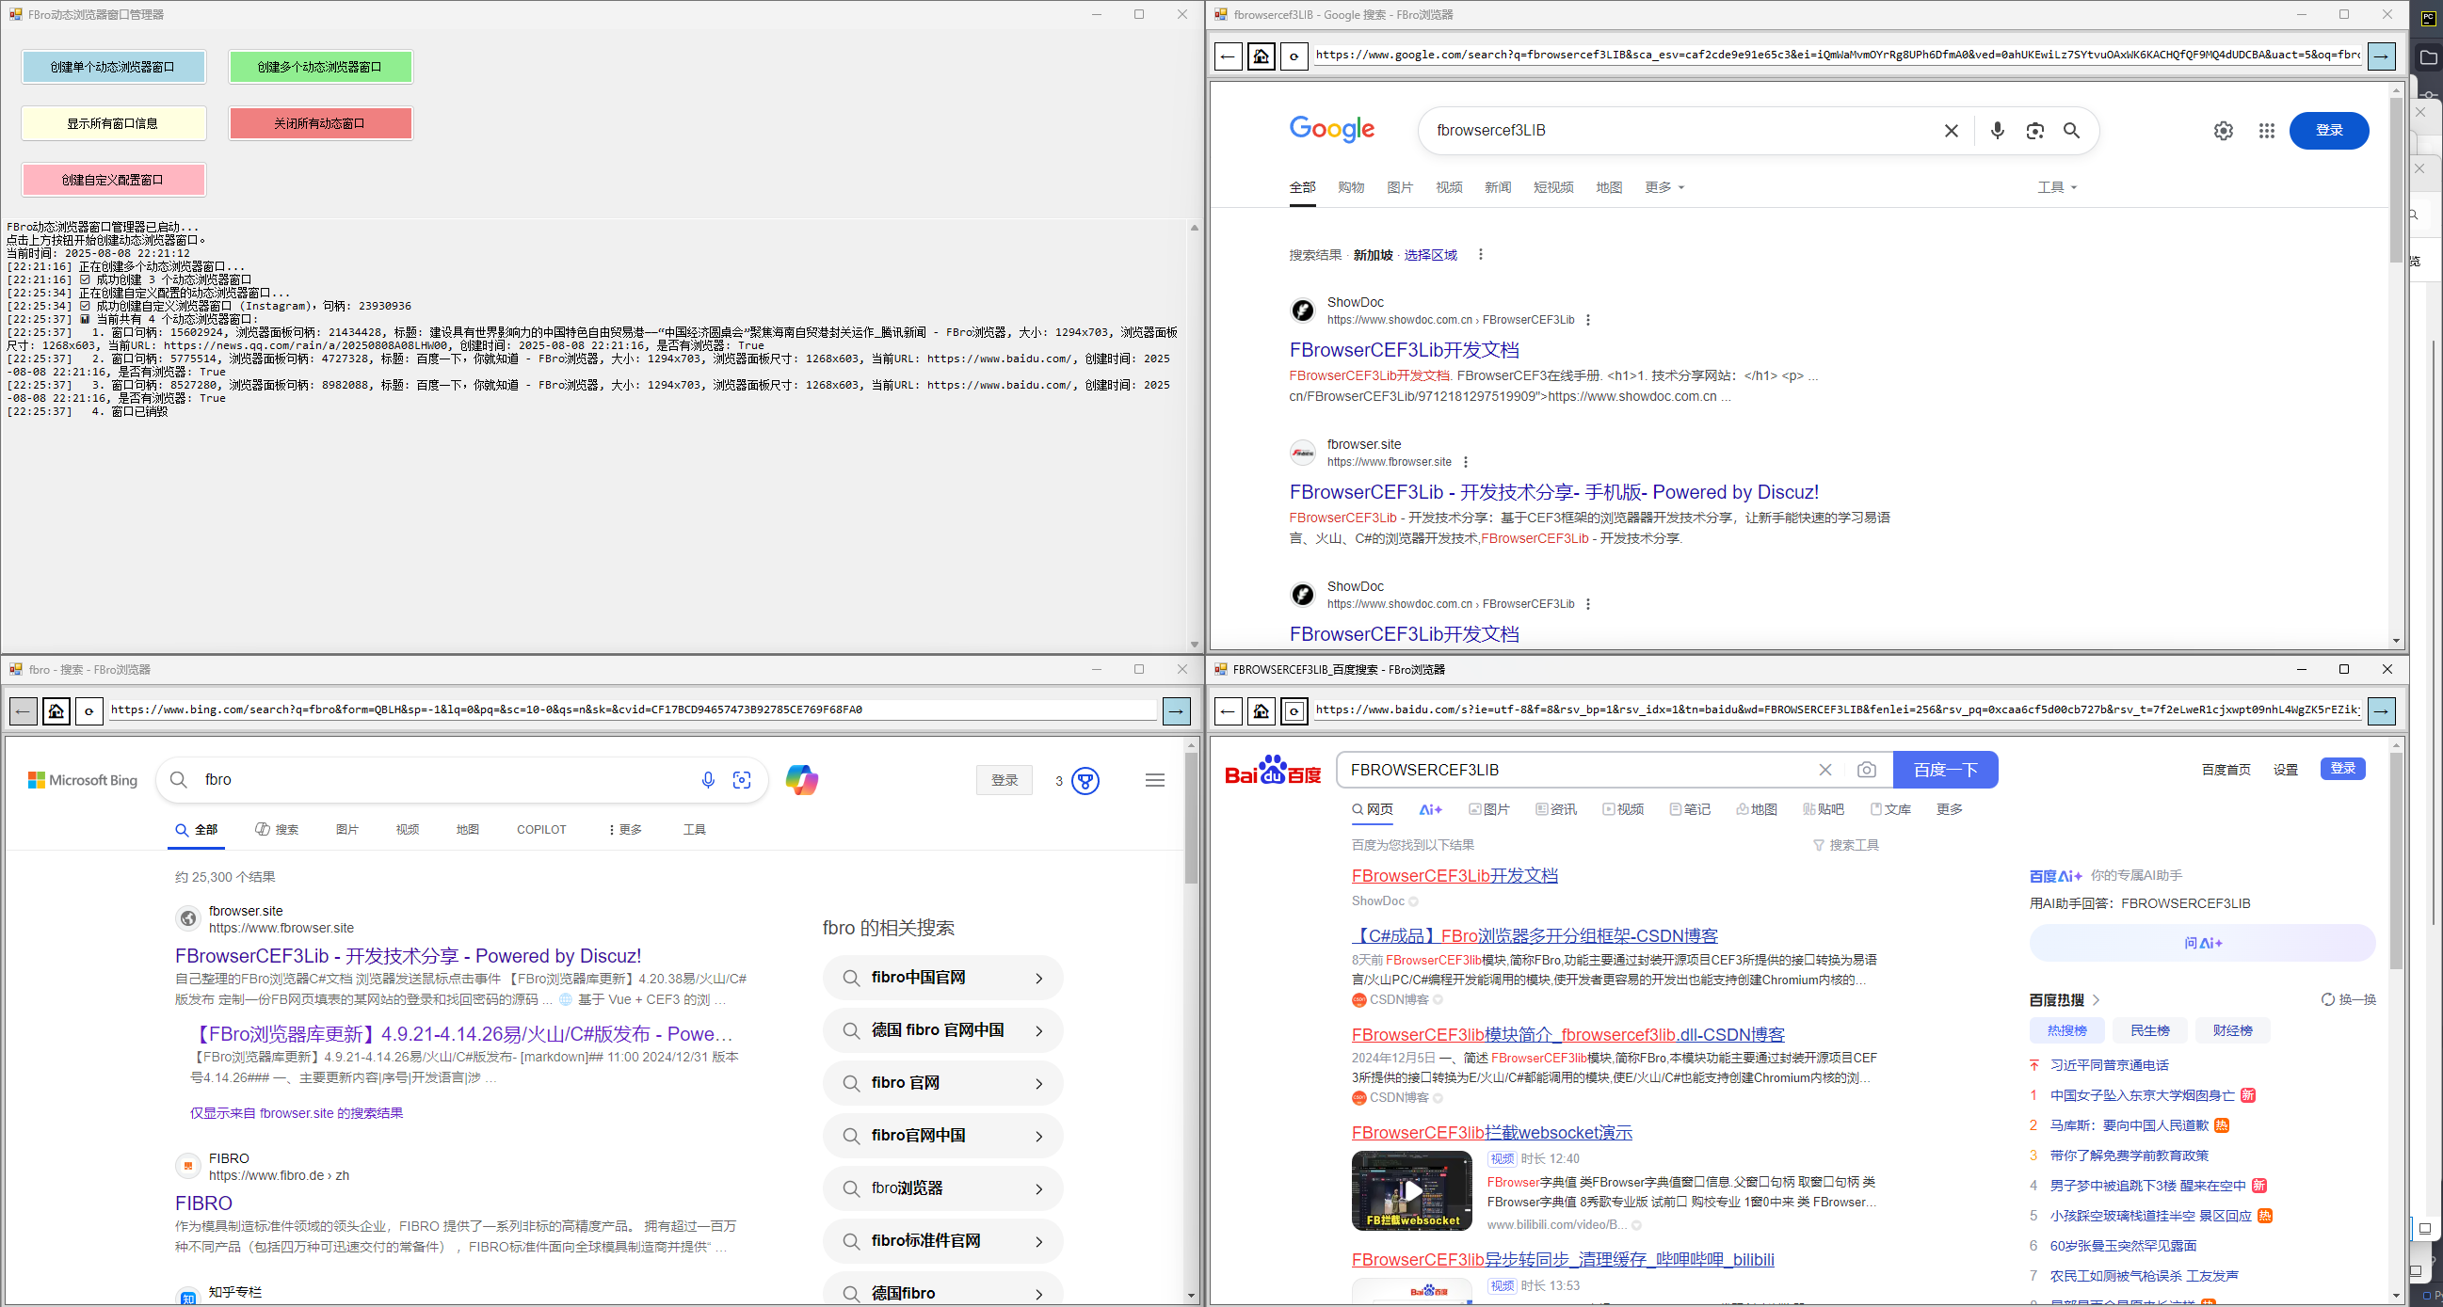Select Baidu 资讯 tab

pyautogui.click(x=1556, y=809)
